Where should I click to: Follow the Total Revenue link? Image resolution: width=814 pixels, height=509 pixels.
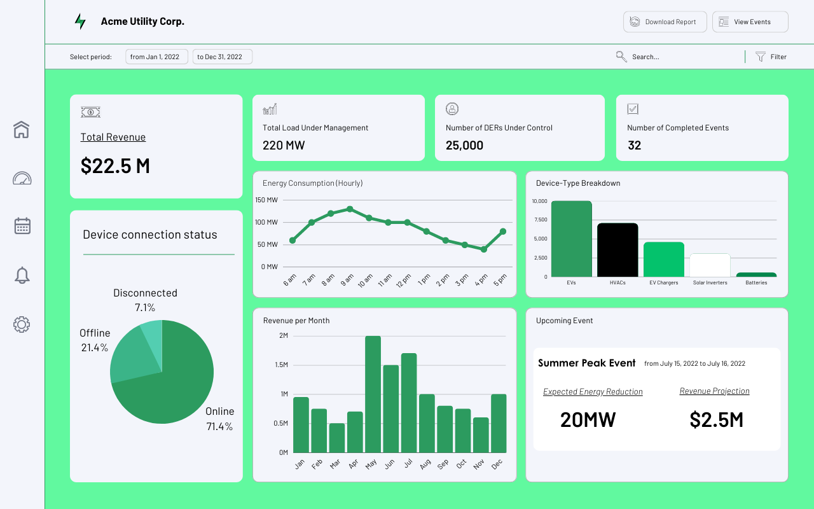tap(113, 137)
